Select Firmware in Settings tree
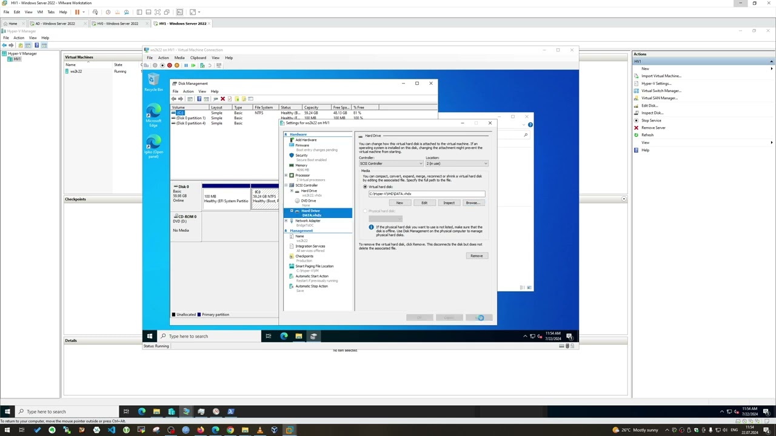776x436 pixels. (302, 145)
